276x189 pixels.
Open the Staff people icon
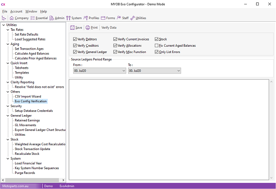click(119, 18)
